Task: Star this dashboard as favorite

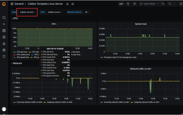Action: coord(67,4)
